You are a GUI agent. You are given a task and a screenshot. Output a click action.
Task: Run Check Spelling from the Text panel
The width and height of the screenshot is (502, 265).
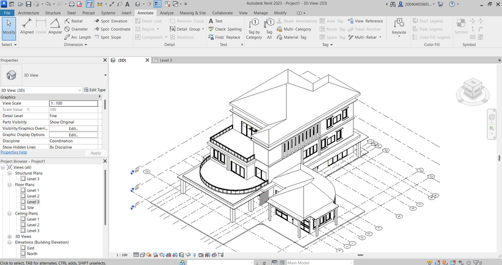(225, 29)
